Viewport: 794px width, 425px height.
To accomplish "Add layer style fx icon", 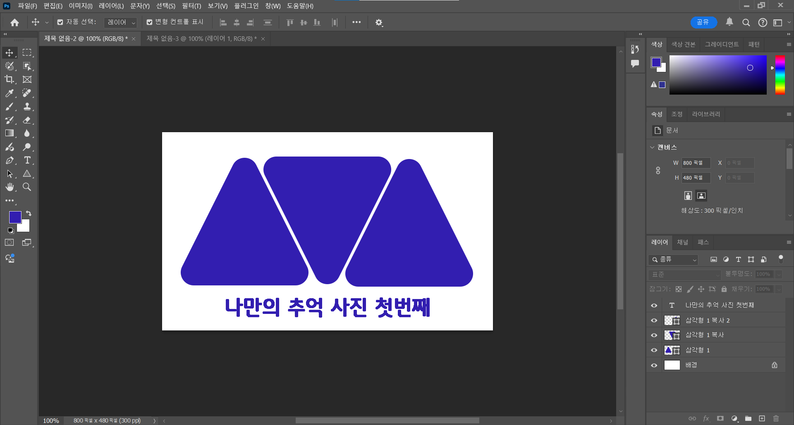I will pyautogui.click(x=706, y=418).
